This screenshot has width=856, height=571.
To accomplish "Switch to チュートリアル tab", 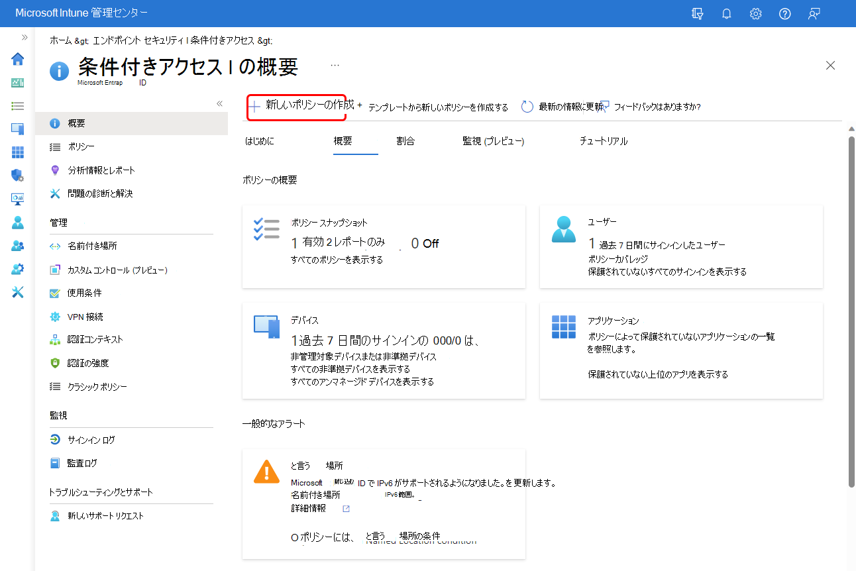I will (604, 141).
